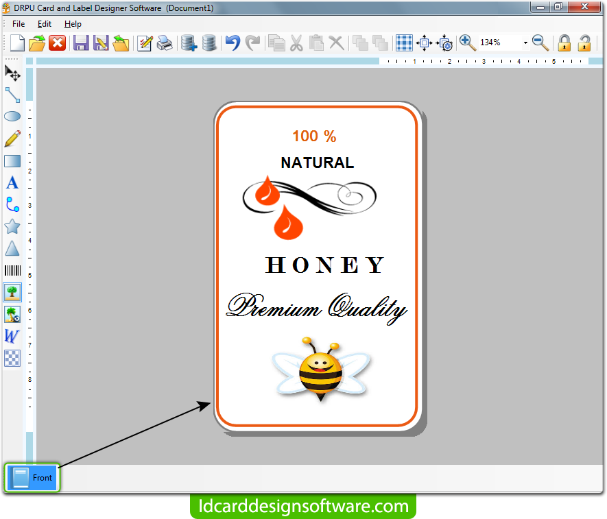Lock the selected object

coord(564,43)
